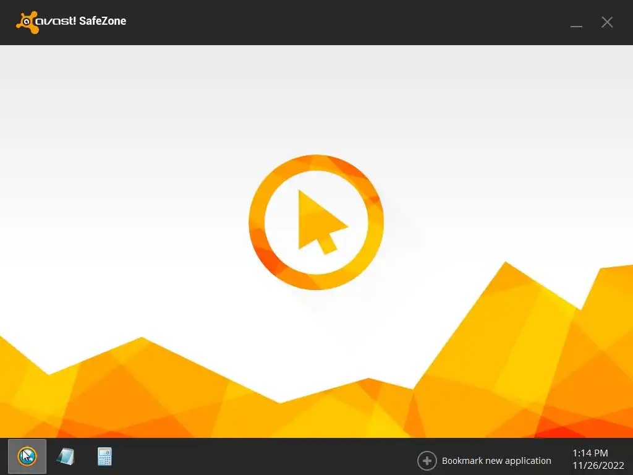
Task: Click the clock showing 1:14 PM
Action: 590,453
